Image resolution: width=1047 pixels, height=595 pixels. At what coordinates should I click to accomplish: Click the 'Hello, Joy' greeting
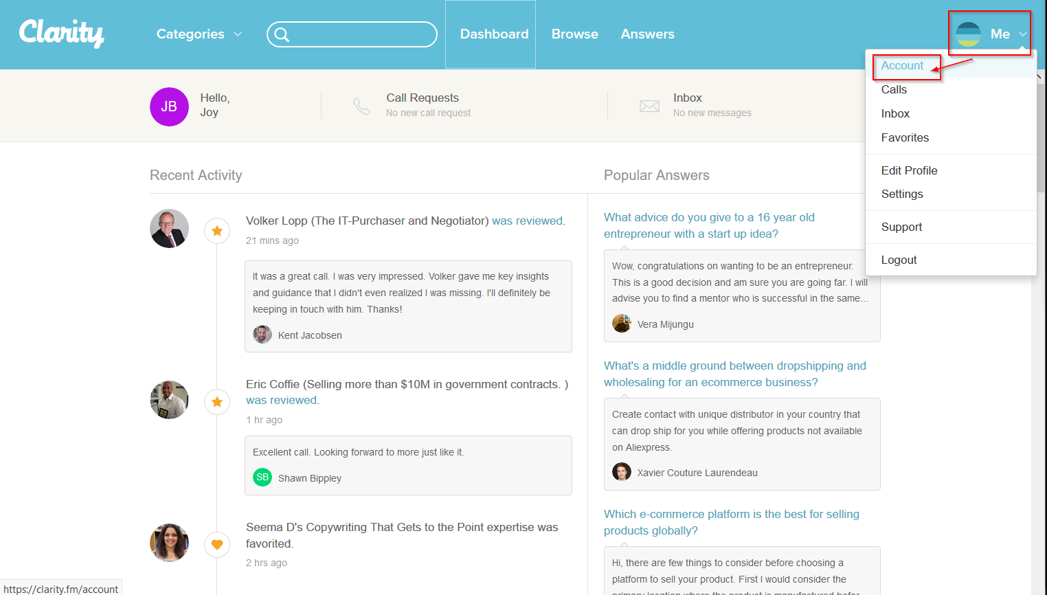click(x=215, y=105)
